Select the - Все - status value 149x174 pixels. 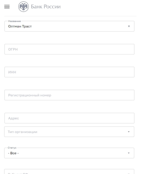point(13,153)
